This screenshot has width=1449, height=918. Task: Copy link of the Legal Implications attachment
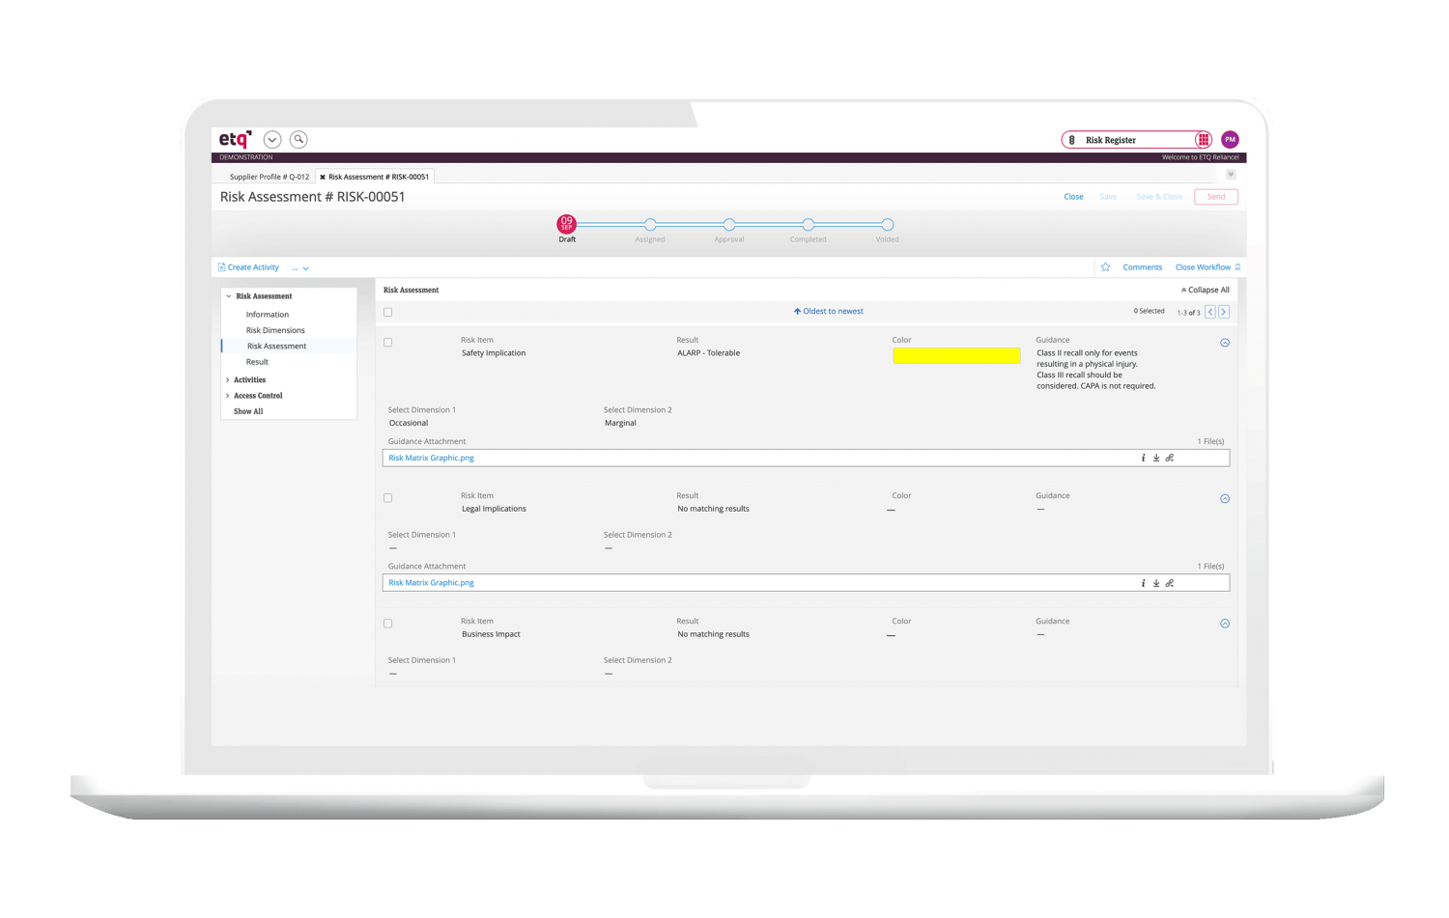pyautogui.click(x=1170, y=583)
